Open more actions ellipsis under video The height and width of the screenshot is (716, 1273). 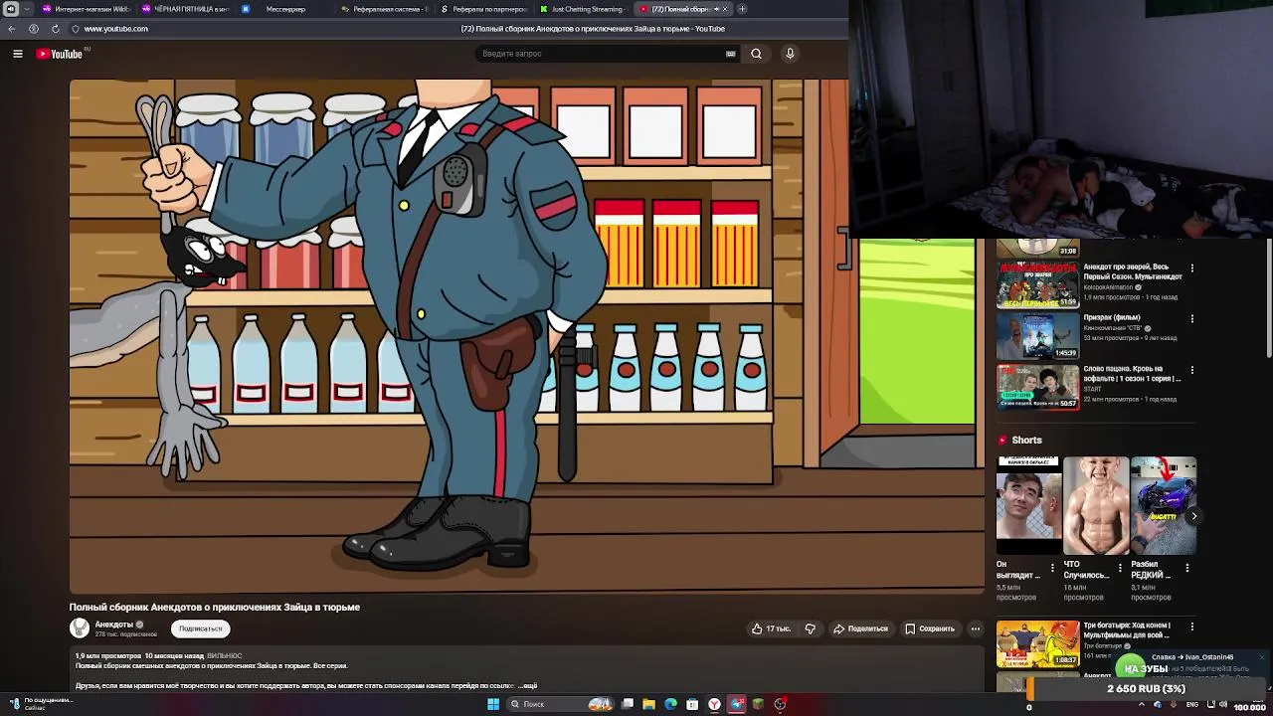point(976,628)
